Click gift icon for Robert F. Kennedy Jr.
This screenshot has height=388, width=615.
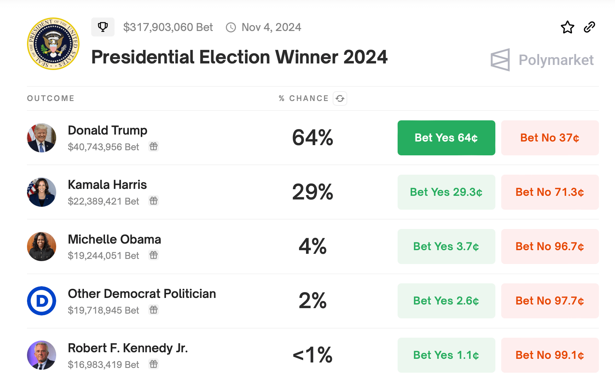coord(154,364)
